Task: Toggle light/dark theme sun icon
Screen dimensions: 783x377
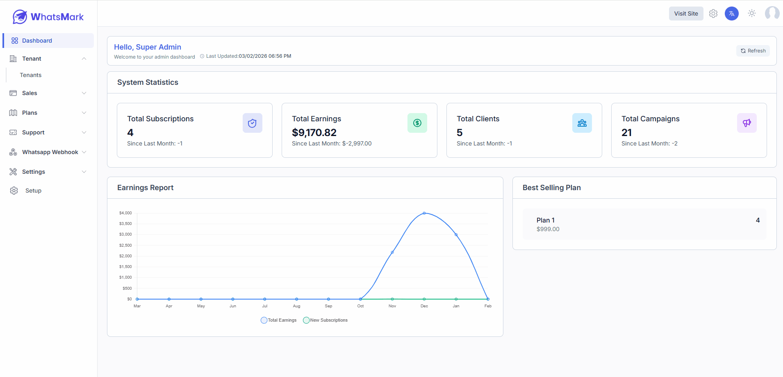Action: pyautogui.click(x=751, y=14)
